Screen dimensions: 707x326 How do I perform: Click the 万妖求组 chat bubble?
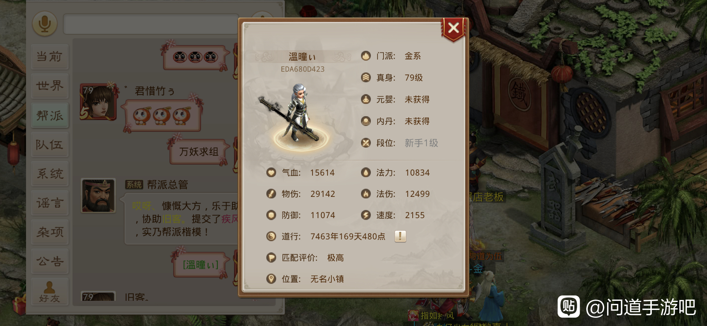(199, 152)
